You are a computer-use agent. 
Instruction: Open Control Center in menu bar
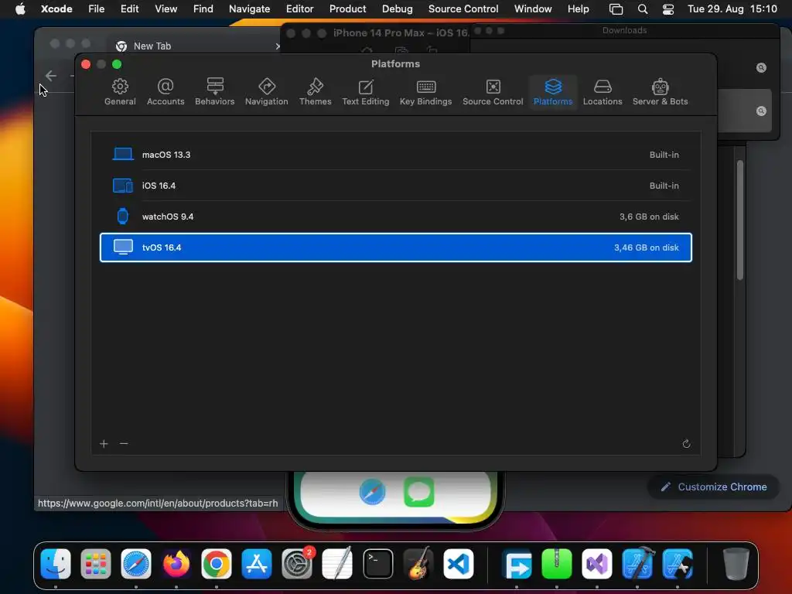click(x=668, y=9)
